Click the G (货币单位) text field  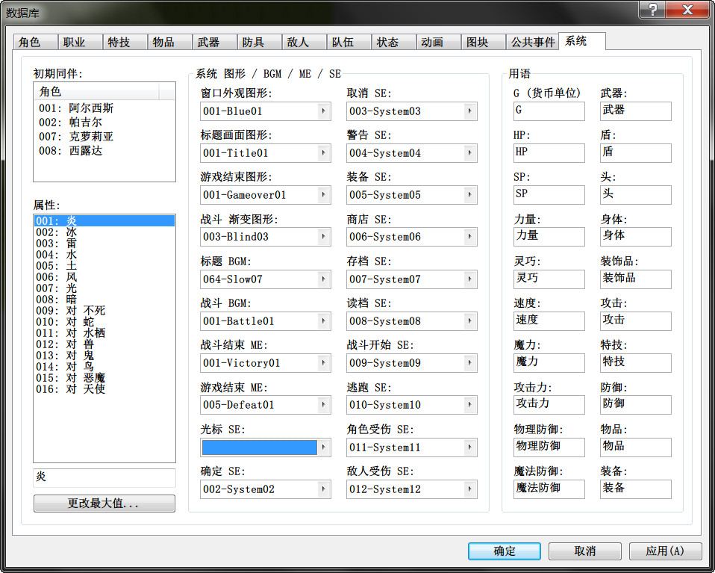point(549,111)
